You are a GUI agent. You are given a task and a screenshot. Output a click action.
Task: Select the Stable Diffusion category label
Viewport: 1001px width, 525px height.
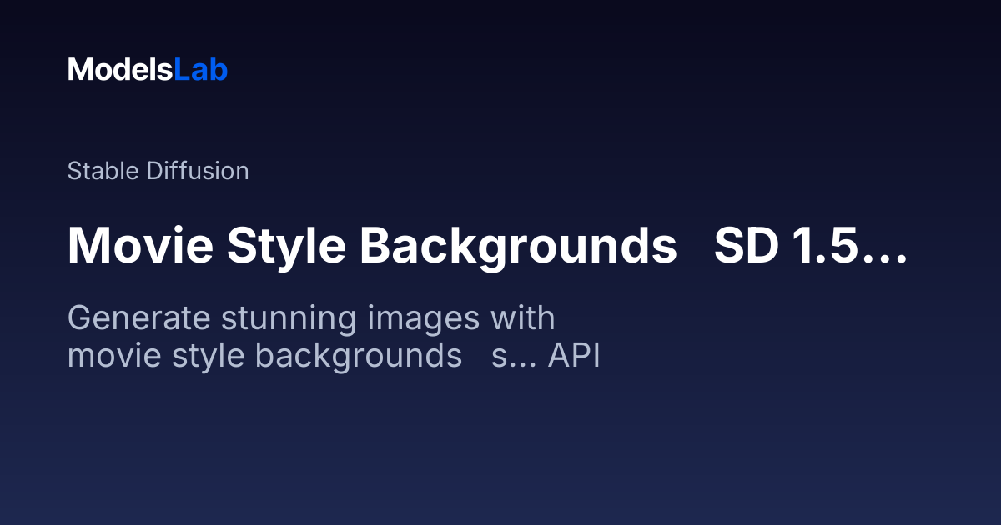158,171
